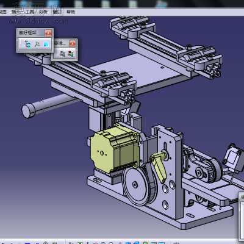The width and height of the screenshot is (244, 244).
Task: Click the cyan square icon in the first floating toolbar
Action: click(46, 45)
